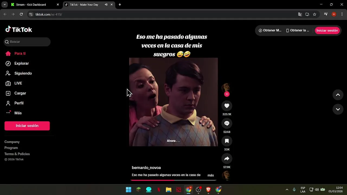Reload the page
347x195 pixels.
point(21,14)
